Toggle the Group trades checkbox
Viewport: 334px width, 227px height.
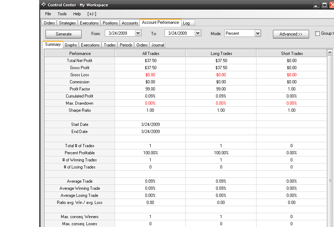(317, 33)
